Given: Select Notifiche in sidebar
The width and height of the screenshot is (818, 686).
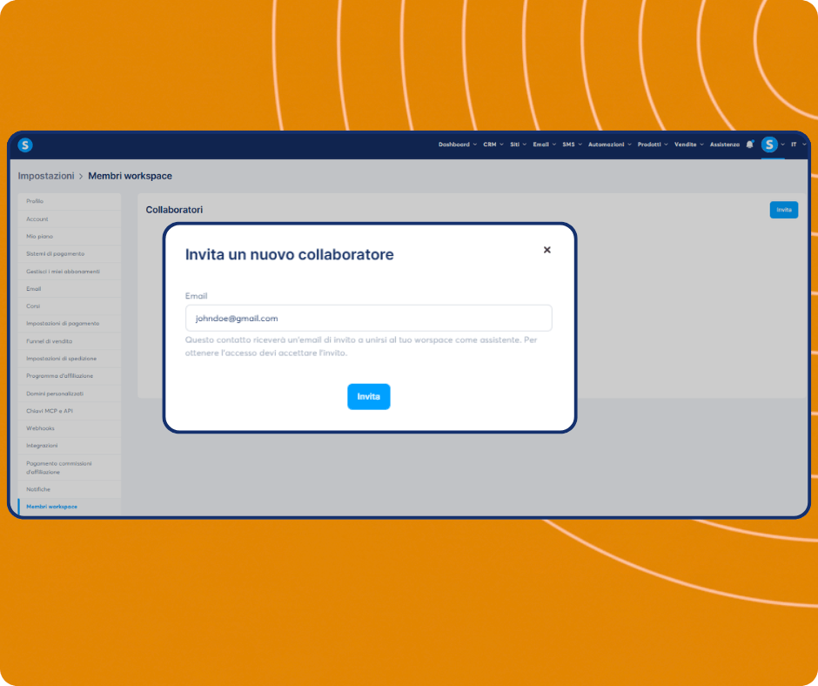Looking at the screenshot, I should [x=70, y=489].
